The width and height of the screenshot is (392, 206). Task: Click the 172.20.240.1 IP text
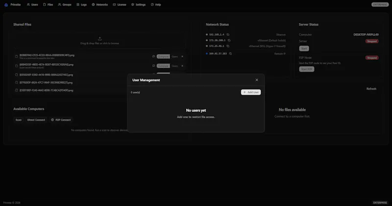point(217,40)
